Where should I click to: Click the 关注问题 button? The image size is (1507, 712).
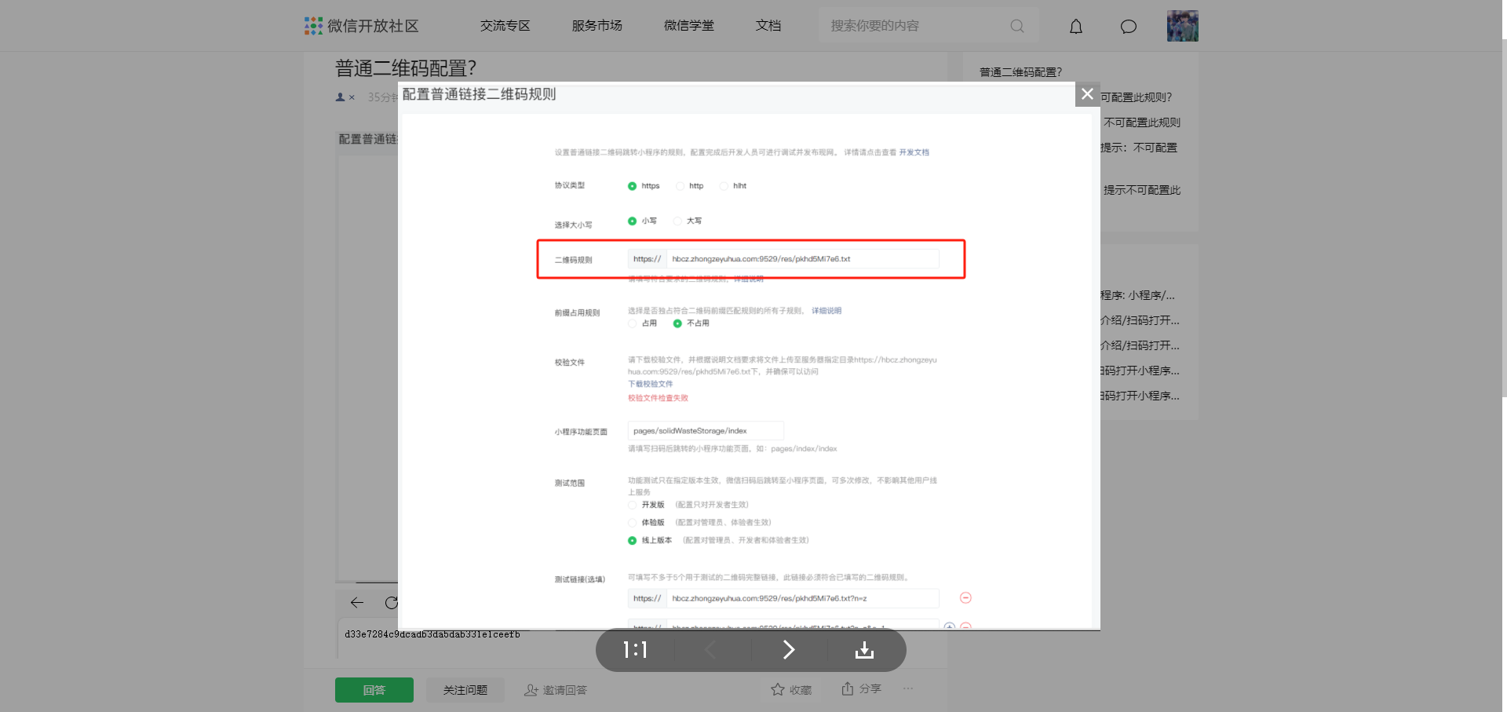click(465, 690)
